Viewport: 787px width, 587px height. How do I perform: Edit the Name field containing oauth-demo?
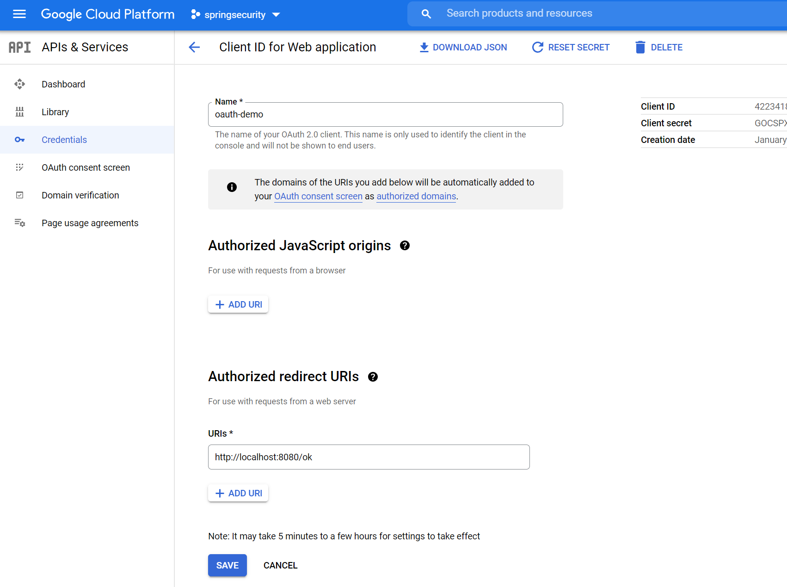pos(386,114)
